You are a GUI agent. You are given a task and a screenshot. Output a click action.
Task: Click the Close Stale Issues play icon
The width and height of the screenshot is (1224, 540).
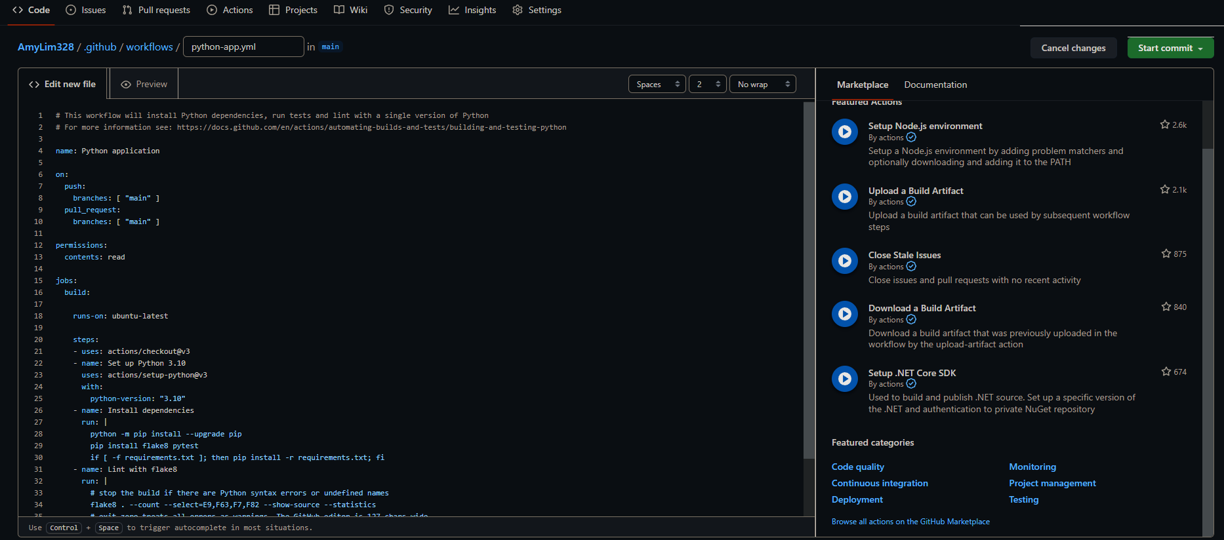(845, 261)
